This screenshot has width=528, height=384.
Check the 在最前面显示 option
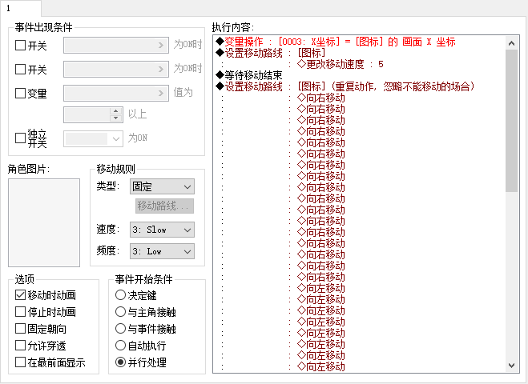pyautogui.click(x=21, y=362)
